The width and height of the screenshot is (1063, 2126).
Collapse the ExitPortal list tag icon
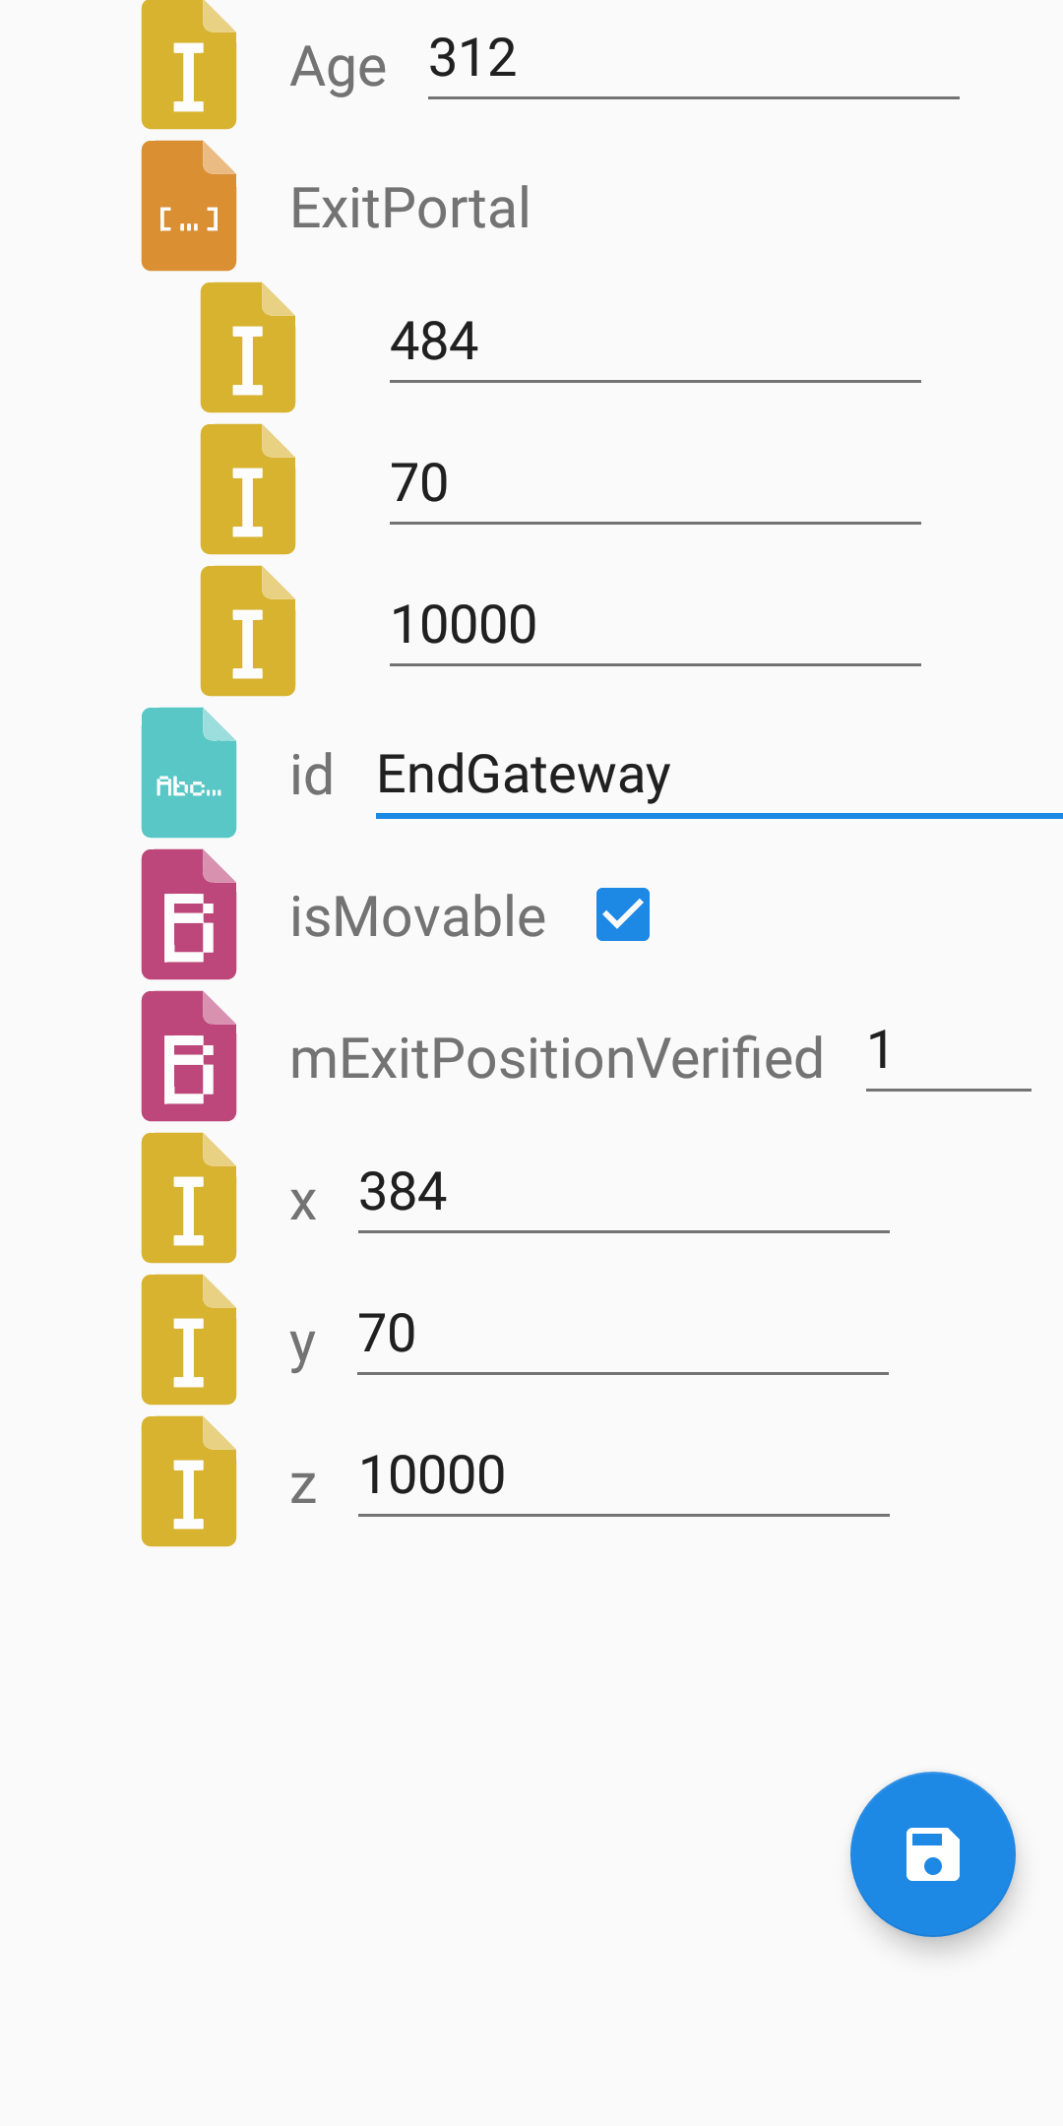click(x=189, y=207)
